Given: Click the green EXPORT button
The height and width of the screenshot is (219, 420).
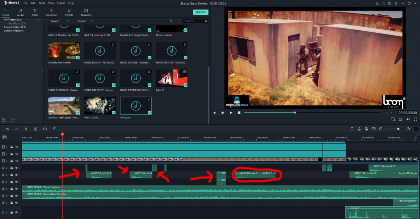Looking at the screenshot, I should click(201, 12).
